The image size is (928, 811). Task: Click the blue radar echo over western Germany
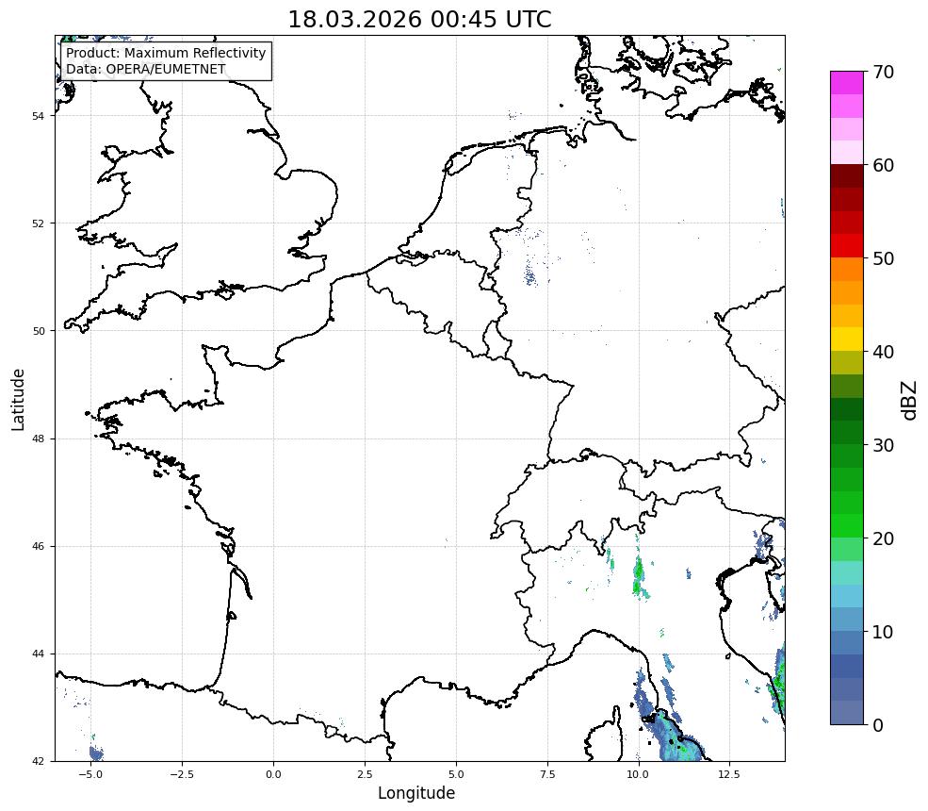(530, 274)
